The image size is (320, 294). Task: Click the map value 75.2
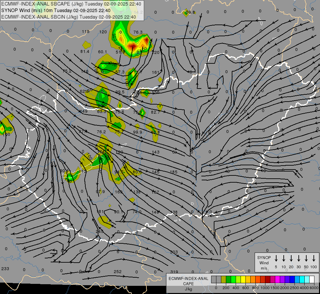click(x=67, y=71)
